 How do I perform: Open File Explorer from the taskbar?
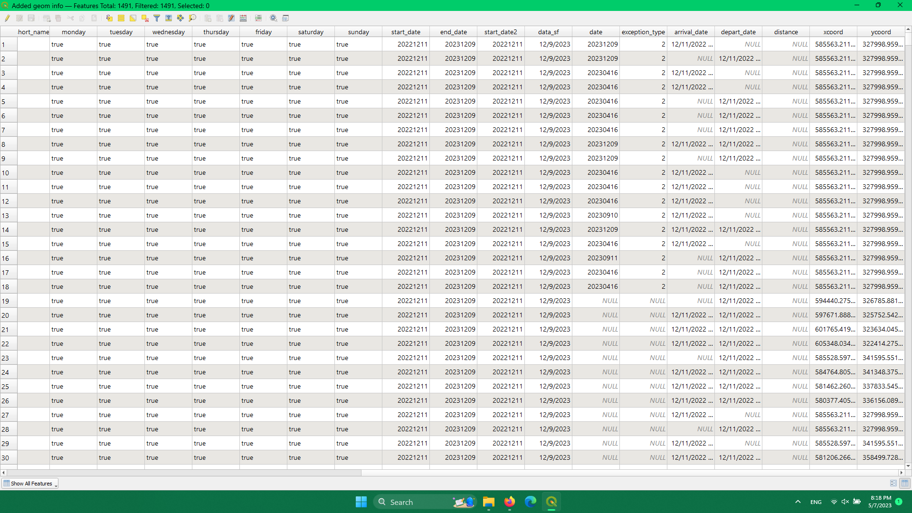coord(489,502)
